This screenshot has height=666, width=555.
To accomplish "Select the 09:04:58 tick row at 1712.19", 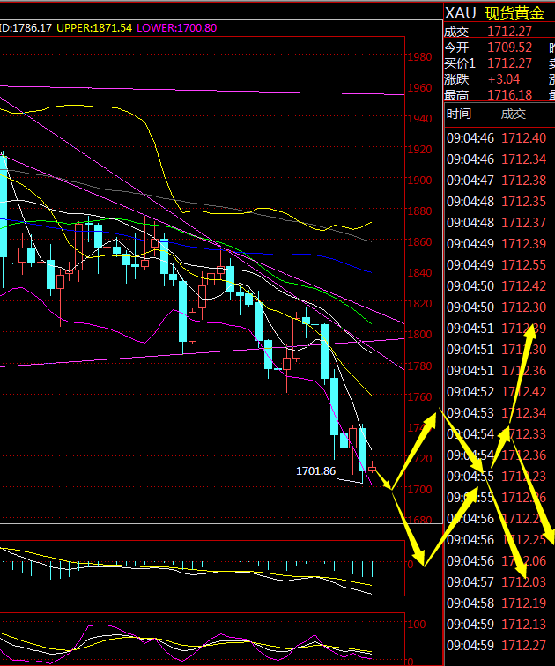I will pos(496,603).
